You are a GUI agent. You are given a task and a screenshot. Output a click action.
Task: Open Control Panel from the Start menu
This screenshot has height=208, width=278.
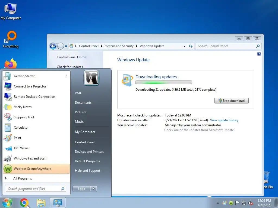pyautogui.click(x=85, y=142)
